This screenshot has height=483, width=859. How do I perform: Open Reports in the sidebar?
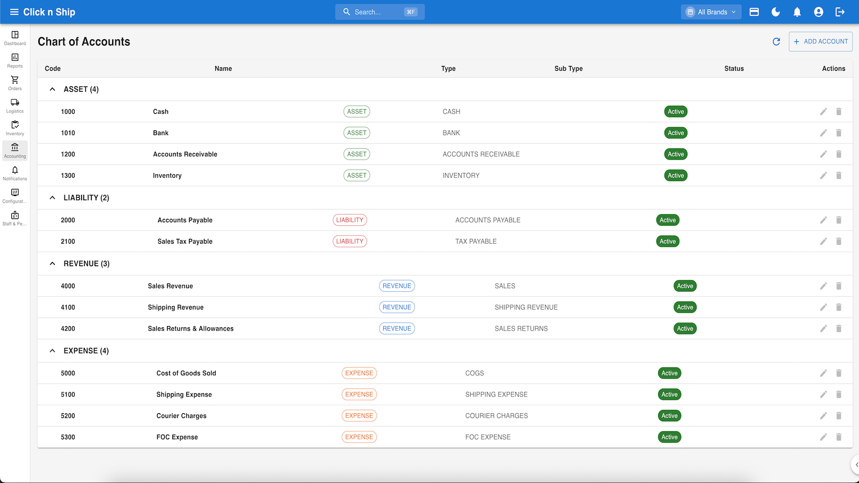point(15,60)
